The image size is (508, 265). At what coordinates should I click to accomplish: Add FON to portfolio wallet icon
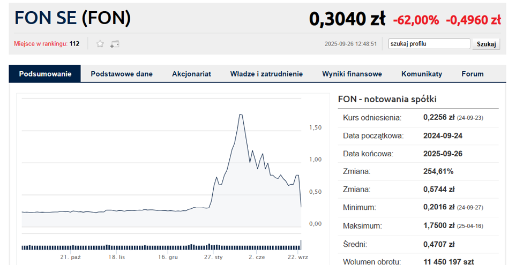[x=115, y=44]
